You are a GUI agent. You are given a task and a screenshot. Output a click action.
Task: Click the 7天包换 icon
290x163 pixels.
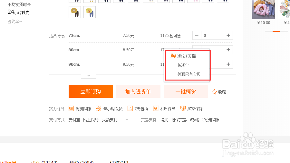click(130, 108)
